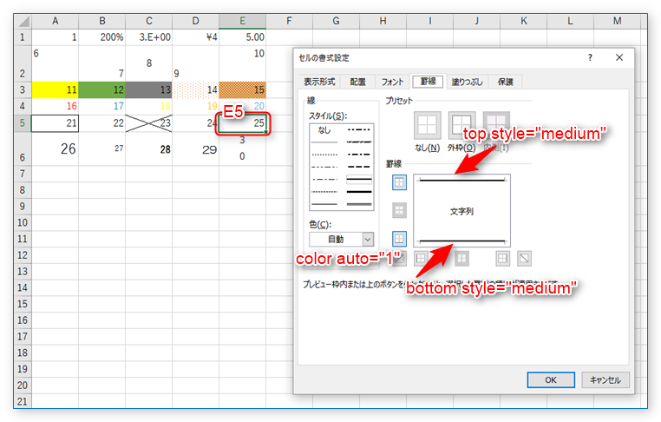Switch to the フォント tab

[393, 82]
